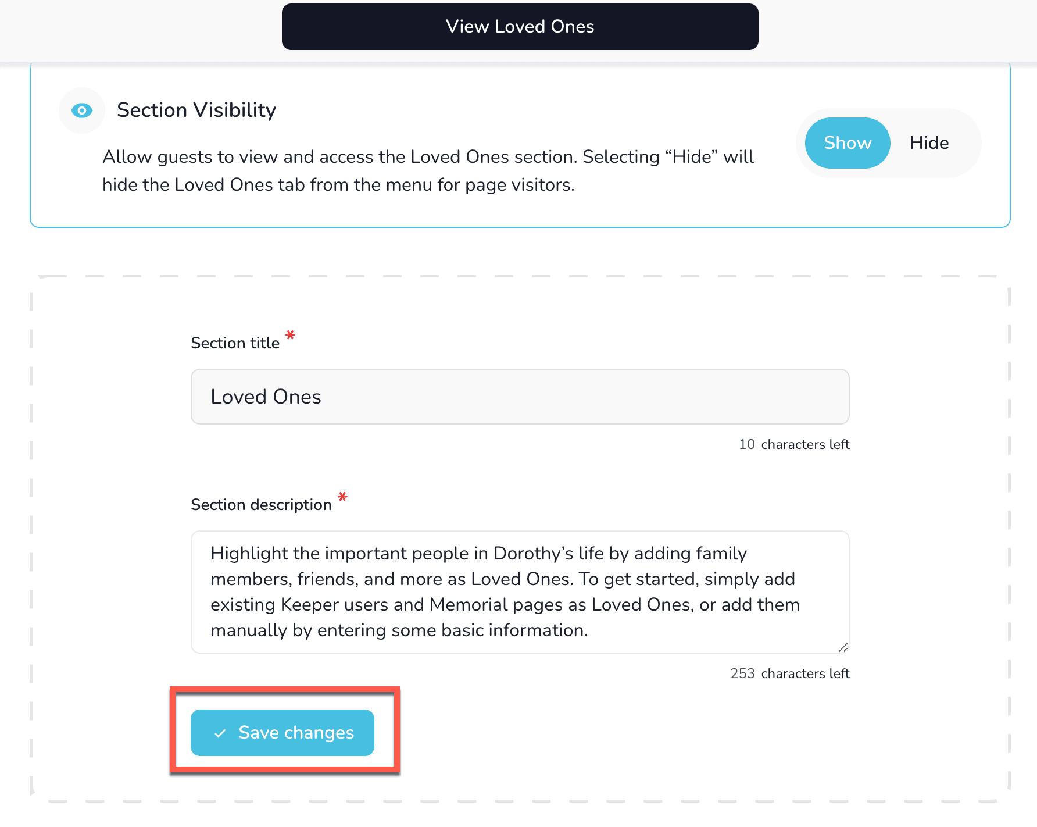
Task: Click the "10 characters left" counter
Action: point(793,444)
